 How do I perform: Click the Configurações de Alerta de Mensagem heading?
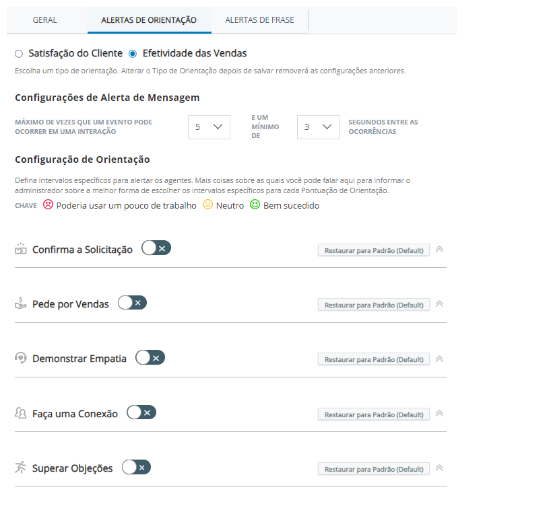[107, 98]
